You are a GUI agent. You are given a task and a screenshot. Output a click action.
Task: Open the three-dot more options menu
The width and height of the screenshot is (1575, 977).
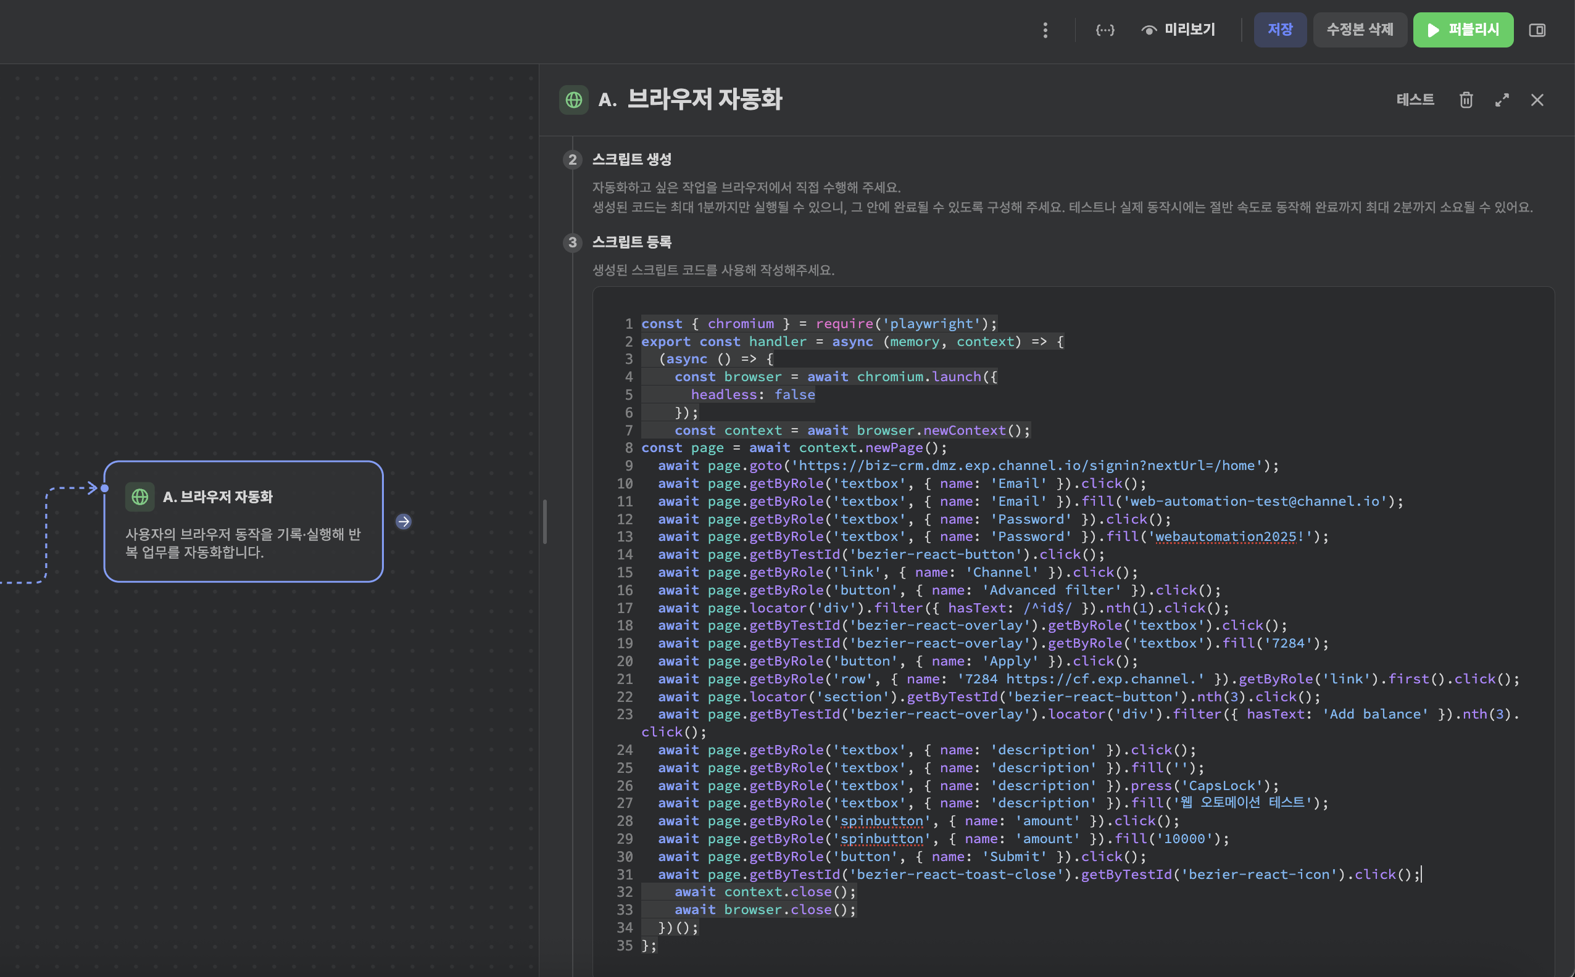tap(1045, 30)
